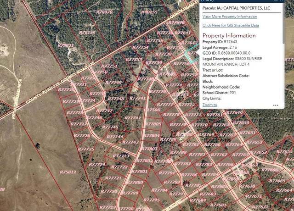Open Click Here for GIS Shapefile Data link
Screen dimensions: 294x211
231,26
